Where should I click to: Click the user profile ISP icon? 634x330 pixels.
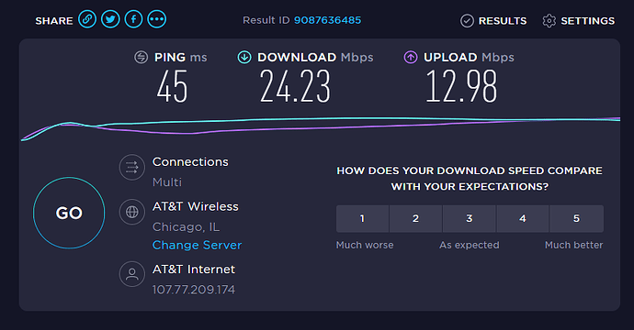[132, 274]
